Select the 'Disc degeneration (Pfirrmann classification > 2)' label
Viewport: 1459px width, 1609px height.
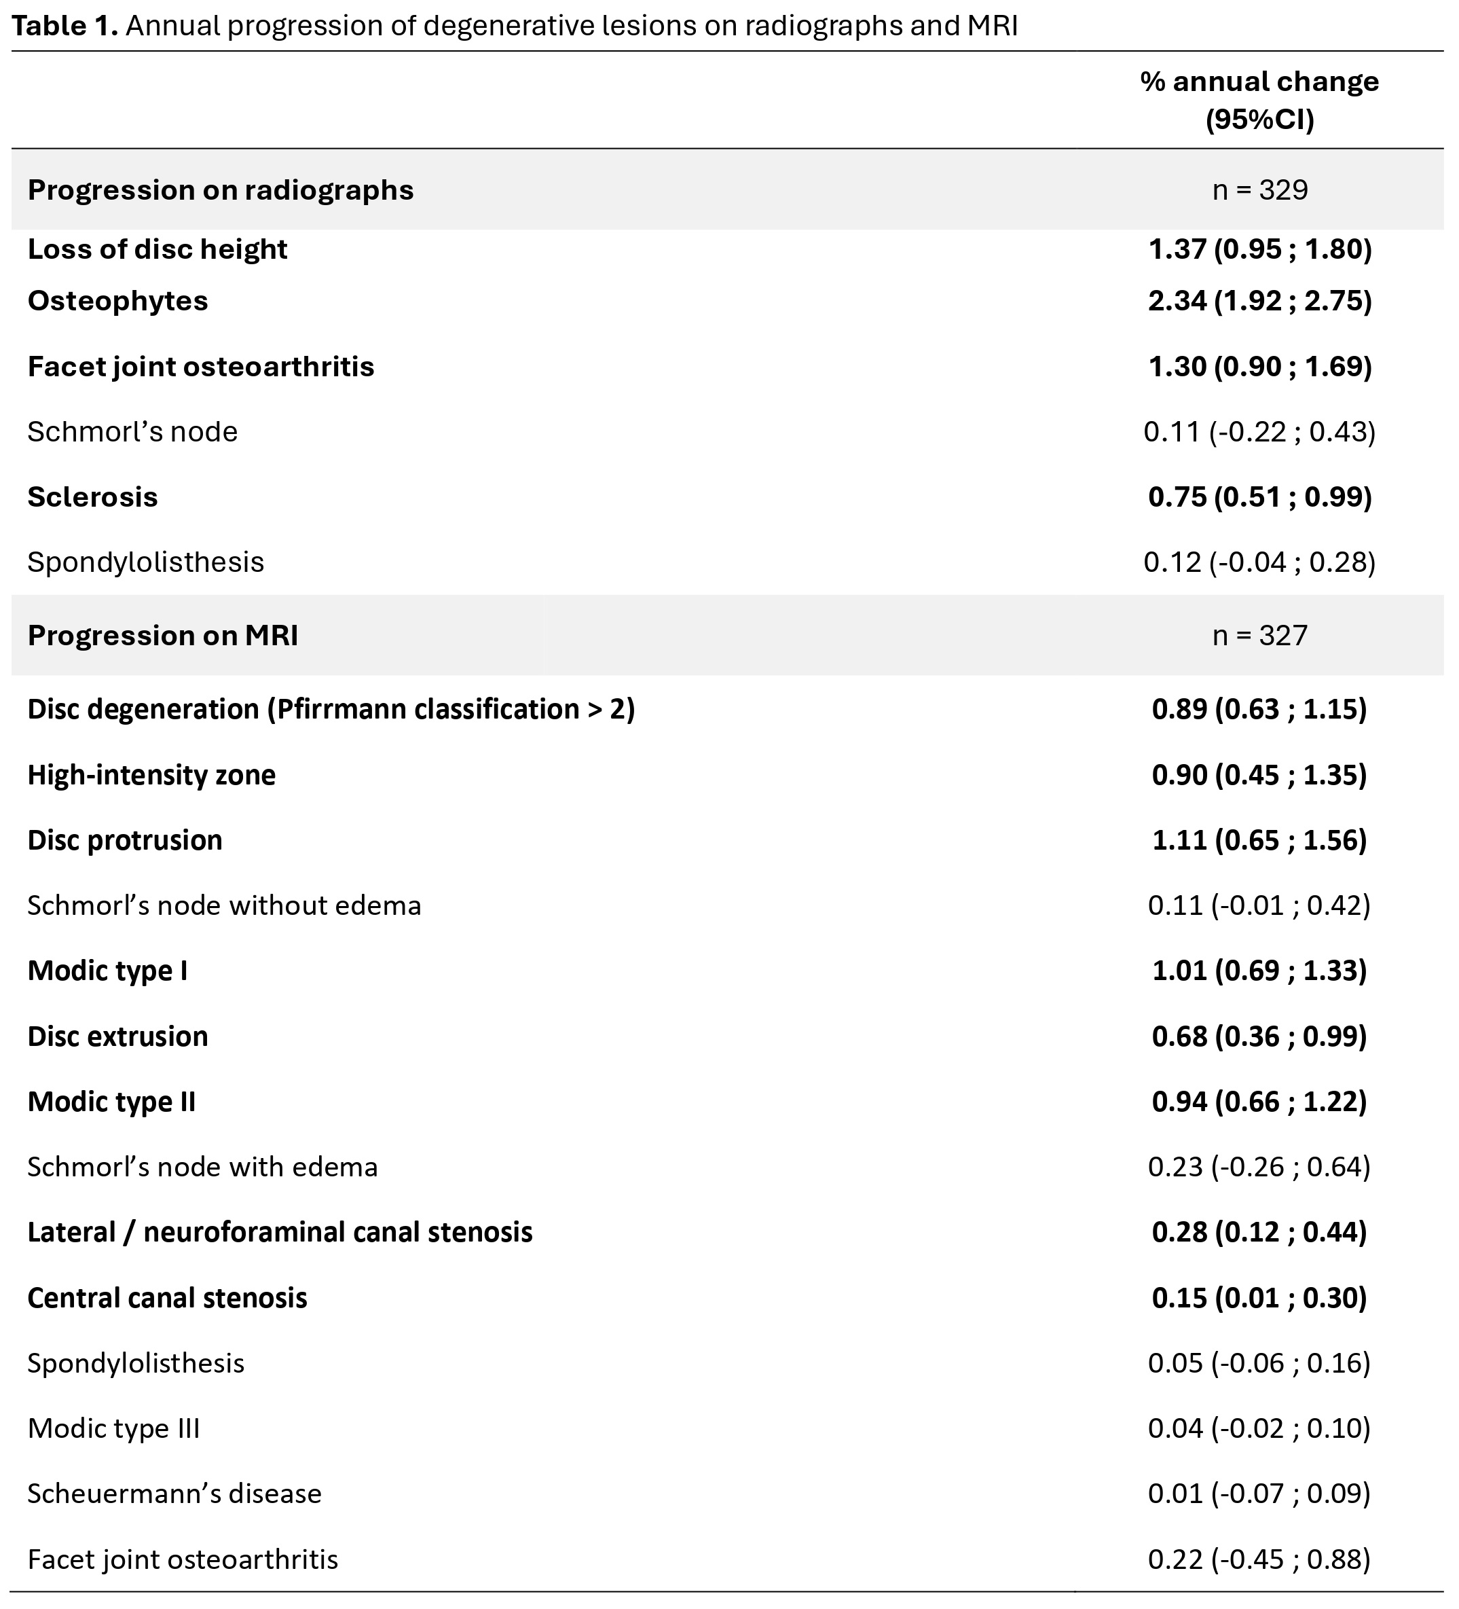pyautogui.click(x=331, y=708)
